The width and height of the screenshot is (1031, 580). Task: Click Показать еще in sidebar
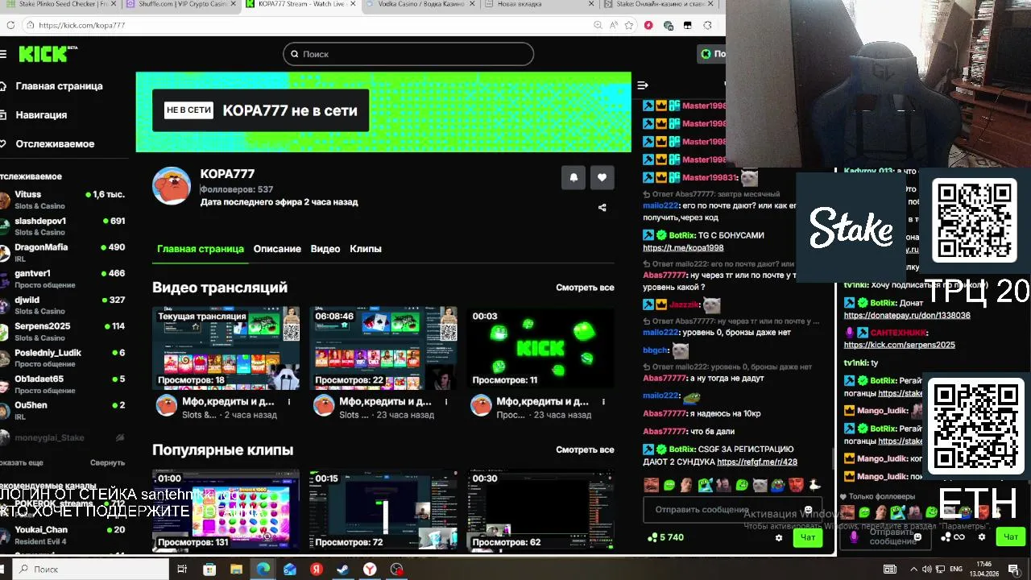pos(22,463)
